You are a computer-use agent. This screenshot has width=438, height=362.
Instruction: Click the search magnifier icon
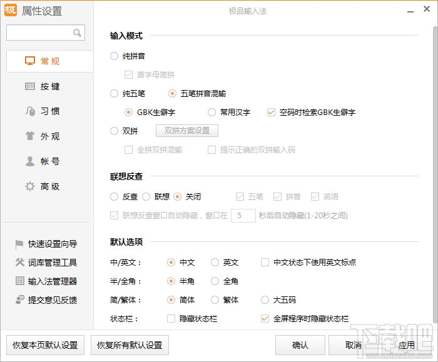point(77,33)
